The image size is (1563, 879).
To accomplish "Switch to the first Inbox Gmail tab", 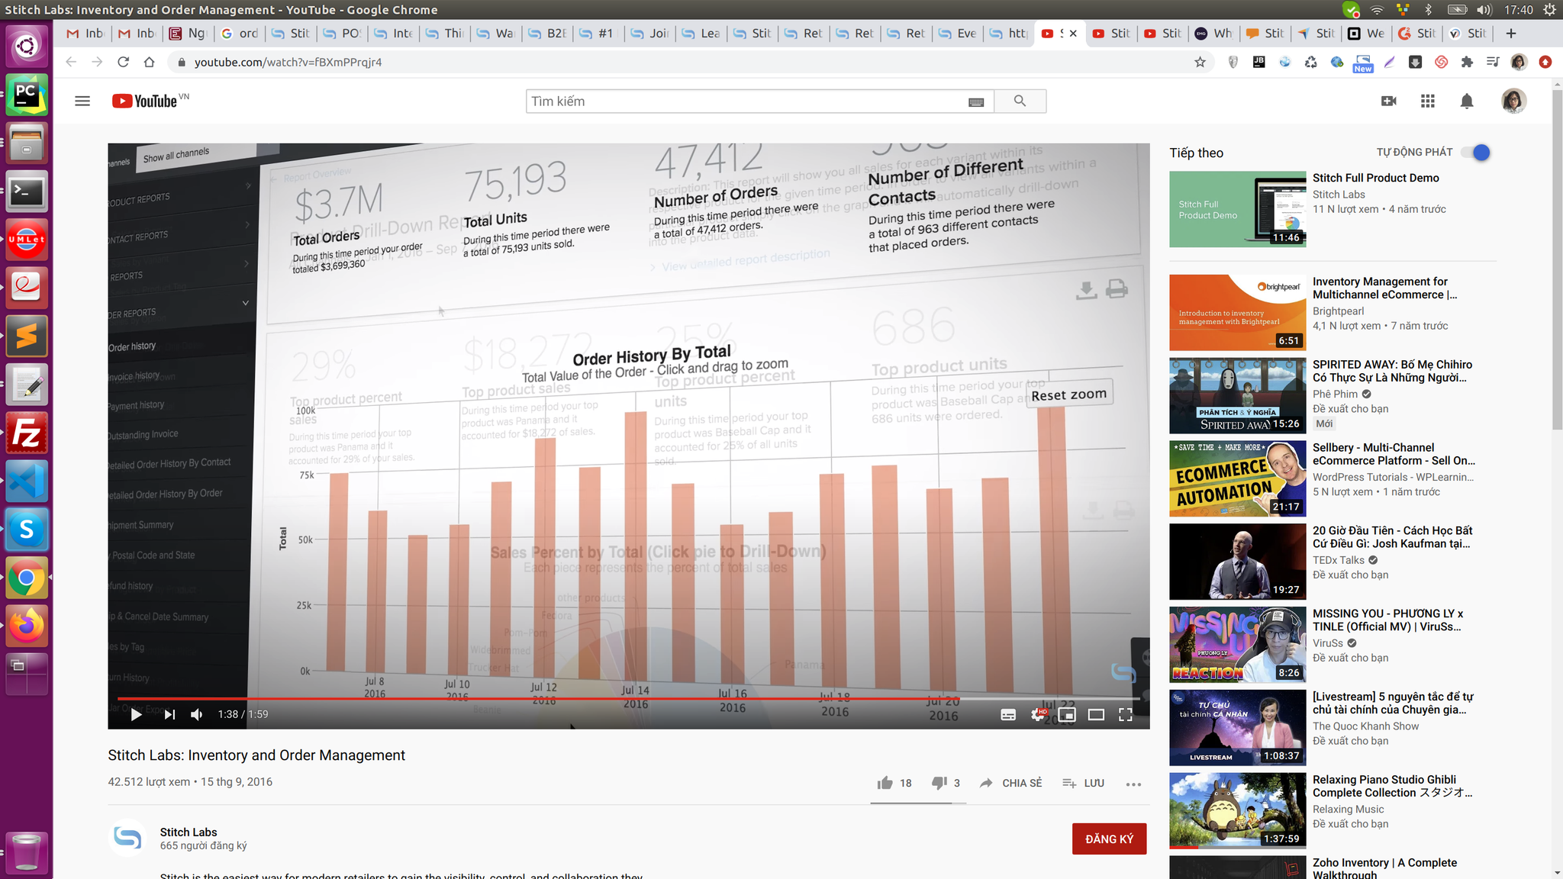I will (85, 34).
